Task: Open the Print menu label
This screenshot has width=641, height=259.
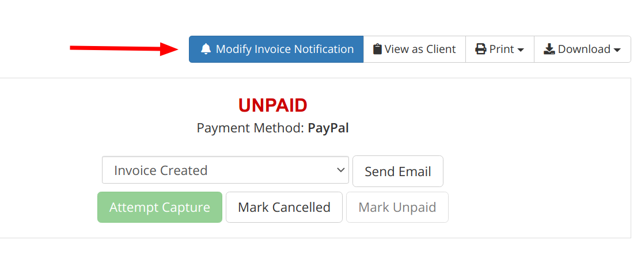Action: [502, 49]
